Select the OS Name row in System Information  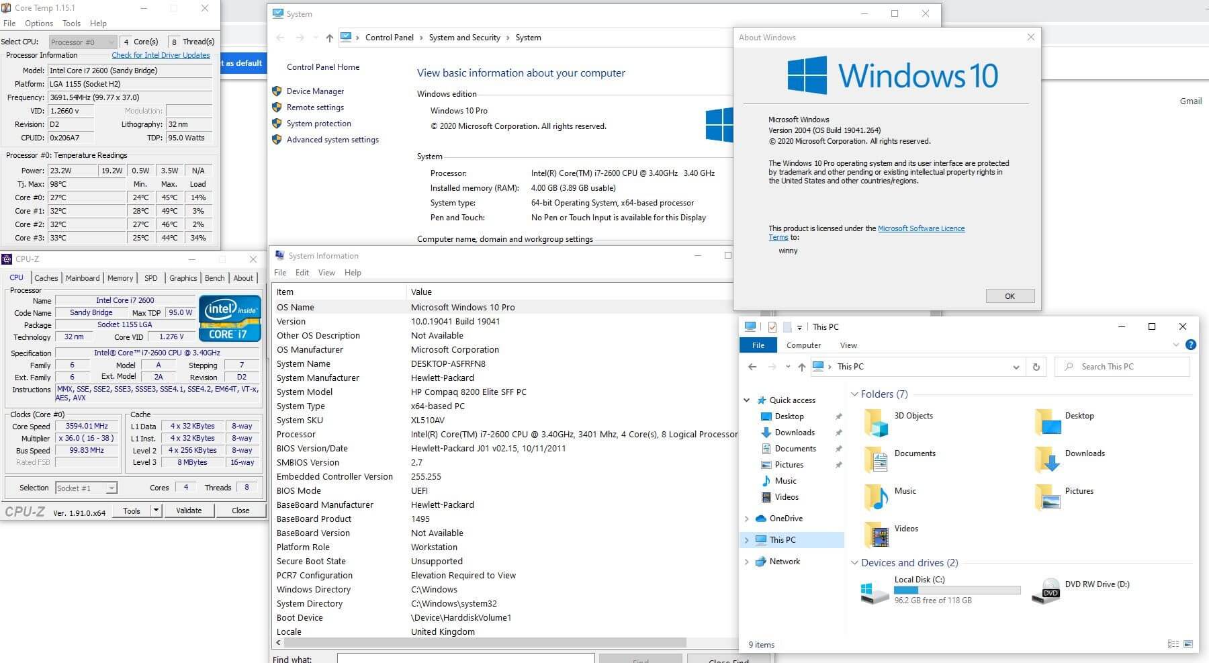pos(502,307)
